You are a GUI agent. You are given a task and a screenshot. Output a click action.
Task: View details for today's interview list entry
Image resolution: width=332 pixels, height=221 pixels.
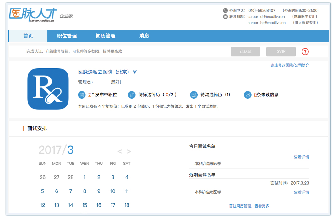pyautogui.click(x=301, y=157)
